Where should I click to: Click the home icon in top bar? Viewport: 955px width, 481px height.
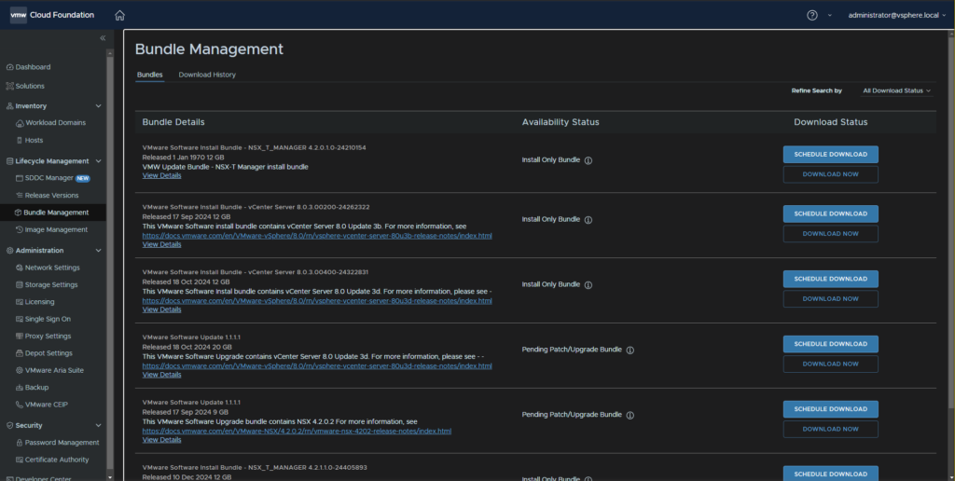tap(120, 15)
